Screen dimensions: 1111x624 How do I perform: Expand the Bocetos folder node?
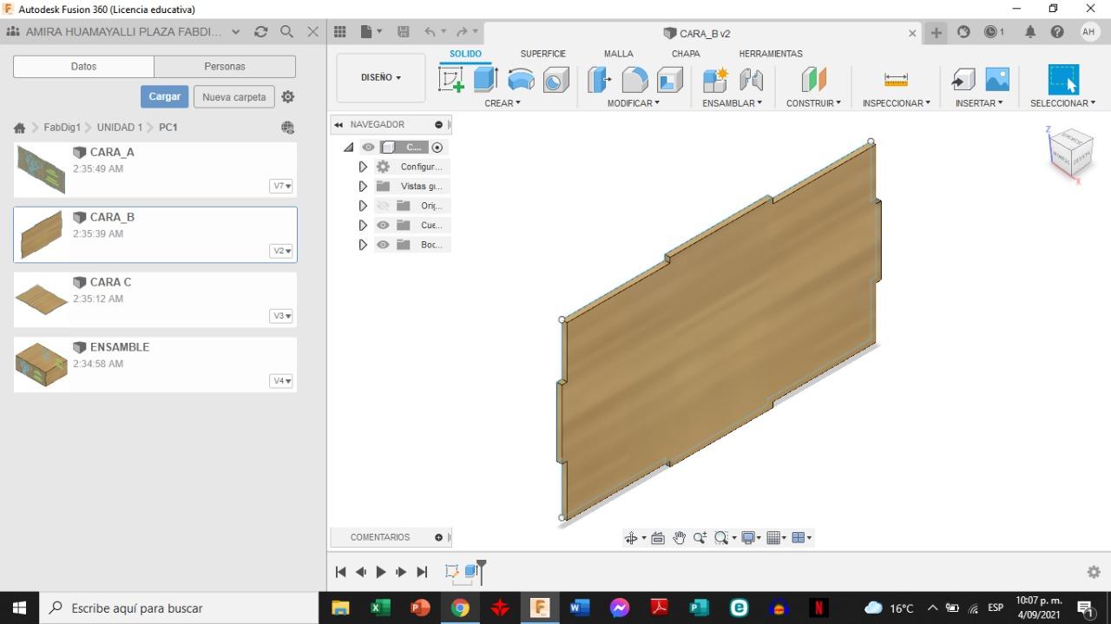[363, 245]
